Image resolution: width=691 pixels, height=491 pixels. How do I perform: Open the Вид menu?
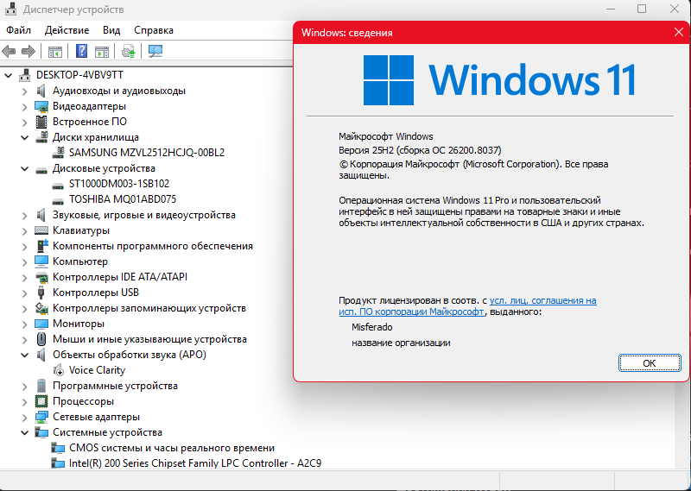111,30
